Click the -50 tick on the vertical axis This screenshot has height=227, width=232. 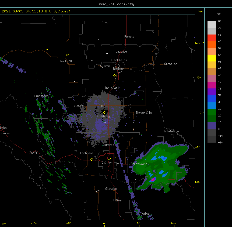(x=198, y=147)
